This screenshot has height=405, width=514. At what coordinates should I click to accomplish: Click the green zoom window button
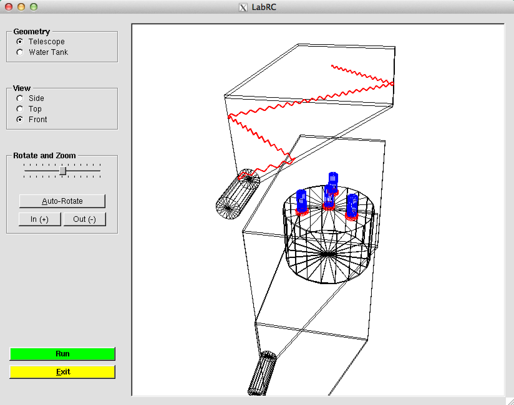34,7
